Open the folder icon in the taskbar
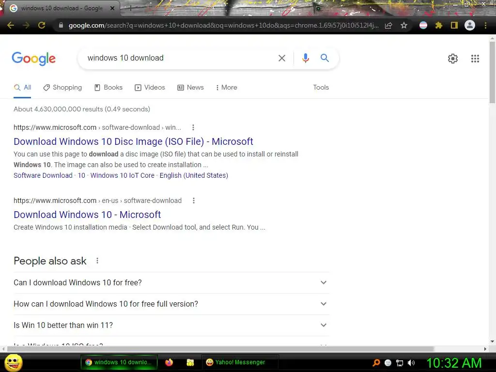Viewport: 496px width, 372px height. coord(190,362)
